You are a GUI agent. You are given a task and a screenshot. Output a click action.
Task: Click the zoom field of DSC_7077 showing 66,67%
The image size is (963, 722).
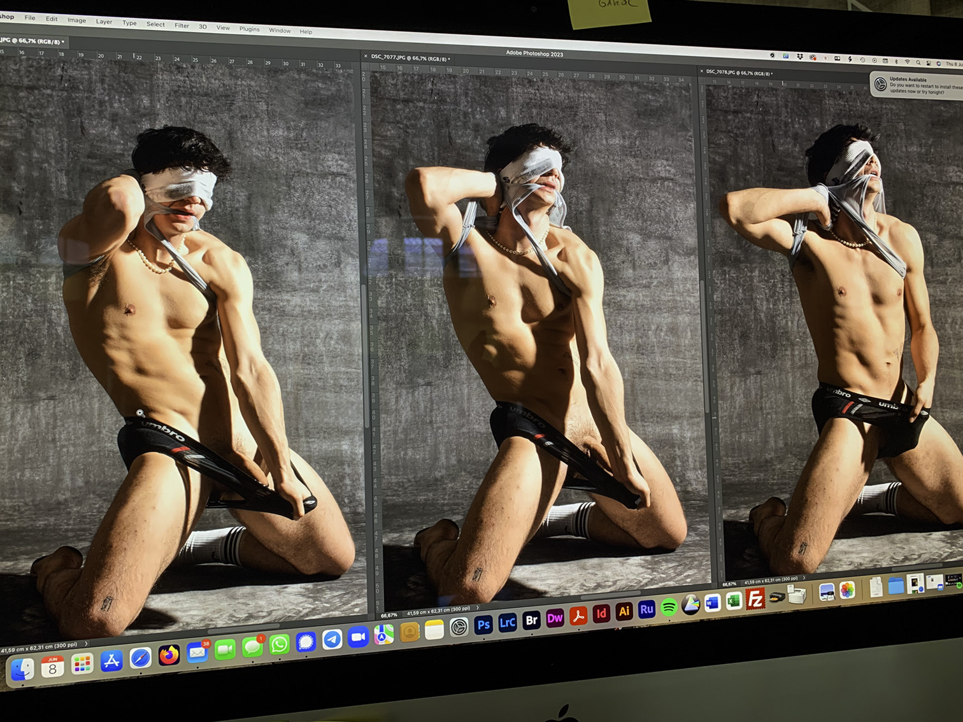click(389, 615)
